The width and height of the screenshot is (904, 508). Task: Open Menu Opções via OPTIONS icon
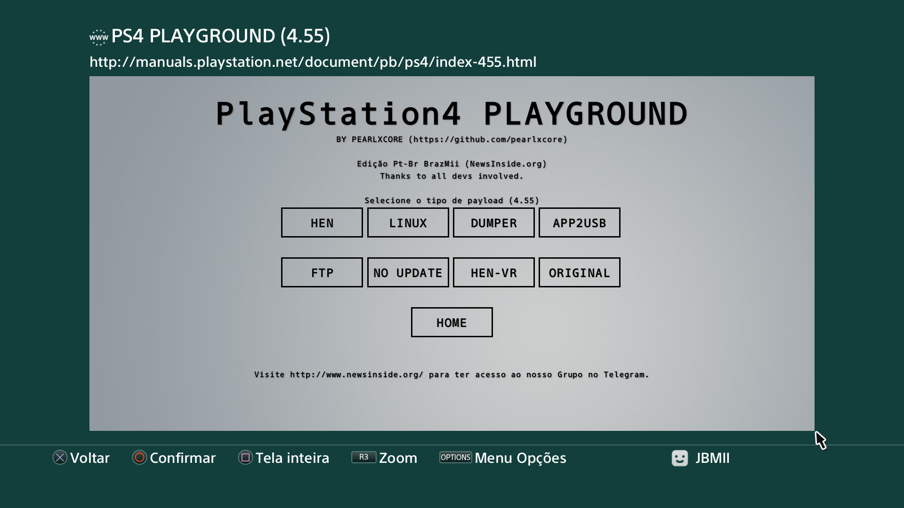point(455,457)
